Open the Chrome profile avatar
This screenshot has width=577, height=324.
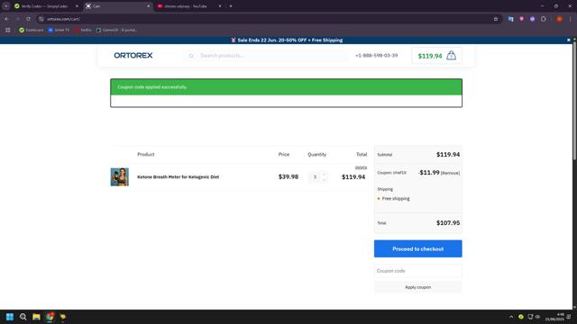[x=559, y=19]
